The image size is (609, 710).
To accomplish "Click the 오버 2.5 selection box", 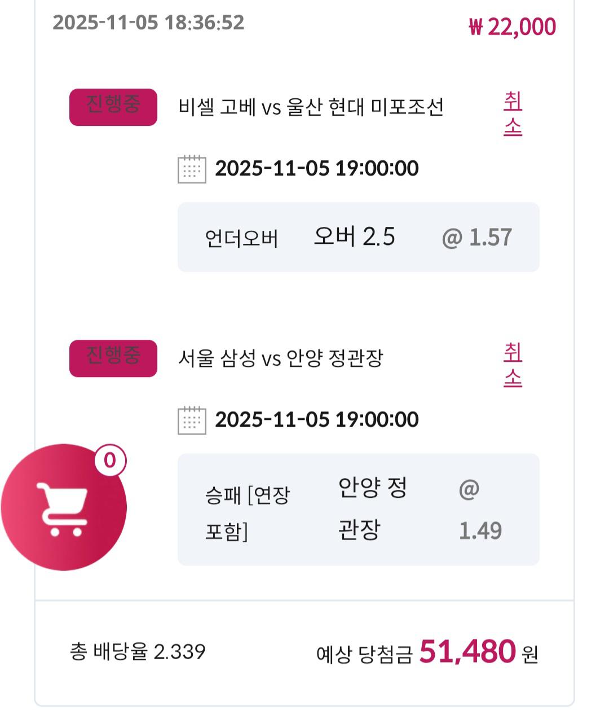I will tap(354, 236).
